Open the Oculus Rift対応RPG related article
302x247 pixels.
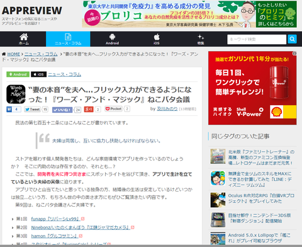(x=261, y=198)
